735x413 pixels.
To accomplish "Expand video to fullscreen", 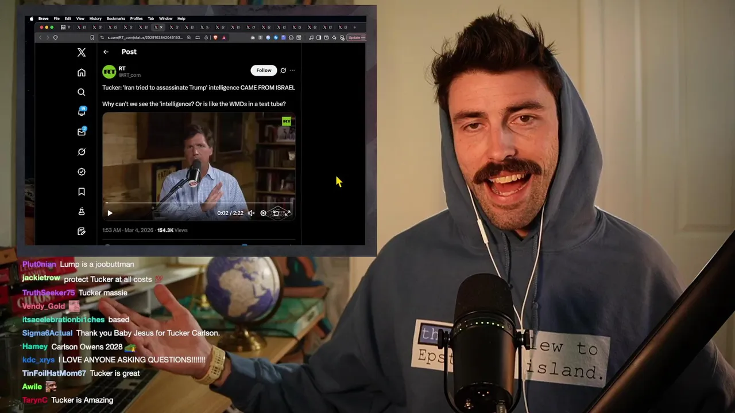I will coord(288,213).
